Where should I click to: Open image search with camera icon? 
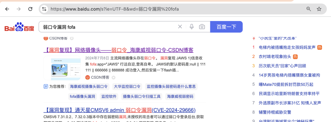point(202,27)
